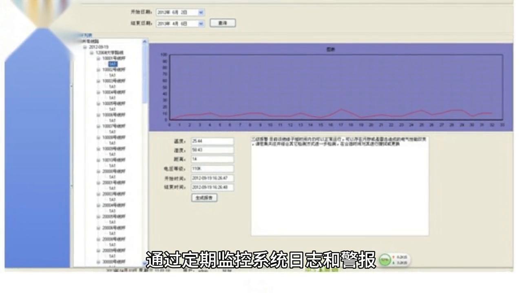Click the voltage level (电压等级) field
The width and height of the screenshot is (522, 293).
click(x=212, y=168)
